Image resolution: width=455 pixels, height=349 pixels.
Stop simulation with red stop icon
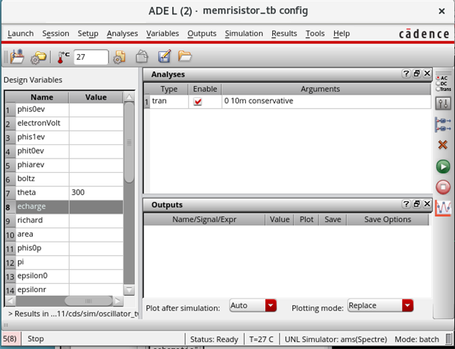tap(443, 187)
